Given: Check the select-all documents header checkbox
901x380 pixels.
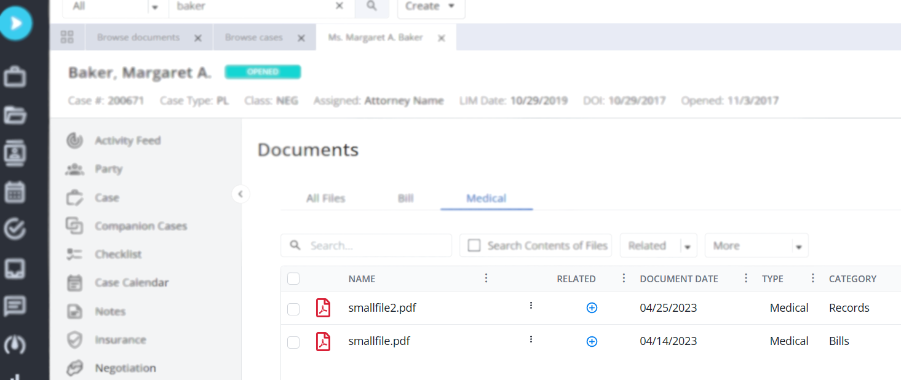Looking at the screenshot, I should pyautogui.click(x=293, y=279).
